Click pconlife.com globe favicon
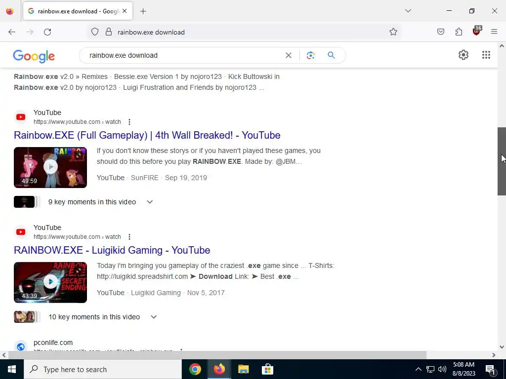The width and height of the screenshot is (506, 379). (21, 346)
